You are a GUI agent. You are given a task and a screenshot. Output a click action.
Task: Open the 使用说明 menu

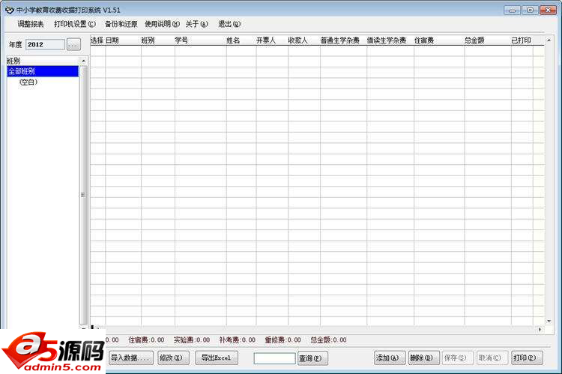[162, 24]
